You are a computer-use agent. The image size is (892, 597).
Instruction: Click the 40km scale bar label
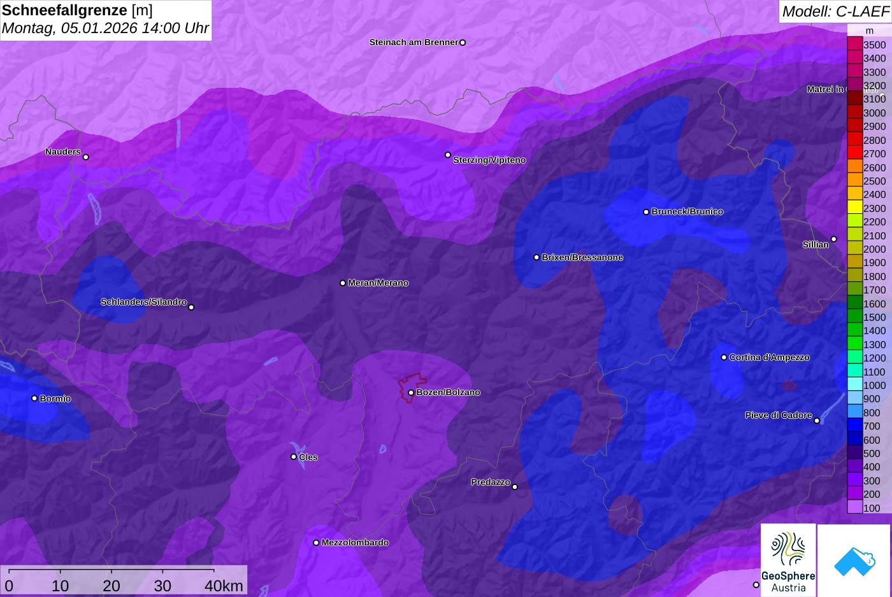[x=224, y=586]
